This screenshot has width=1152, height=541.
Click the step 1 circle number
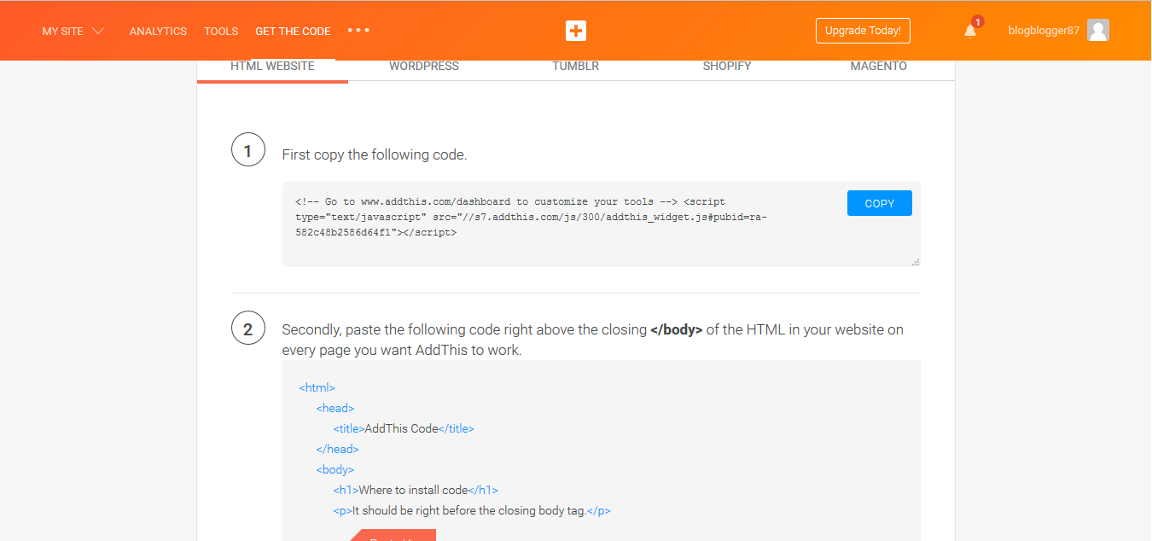point(248,150)
